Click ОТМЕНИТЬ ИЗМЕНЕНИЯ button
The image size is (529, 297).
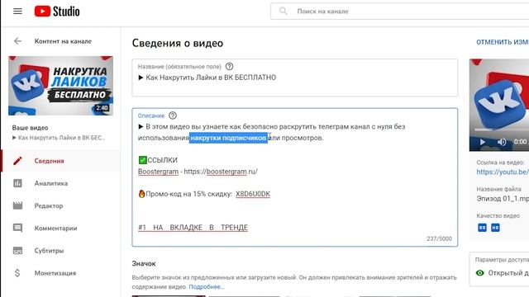pos(503,42)
